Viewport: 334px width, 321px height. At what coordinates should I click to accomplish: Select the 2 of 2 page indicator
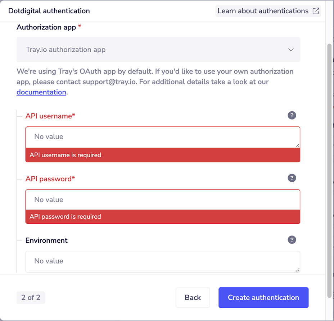click(x=31, y=297)
